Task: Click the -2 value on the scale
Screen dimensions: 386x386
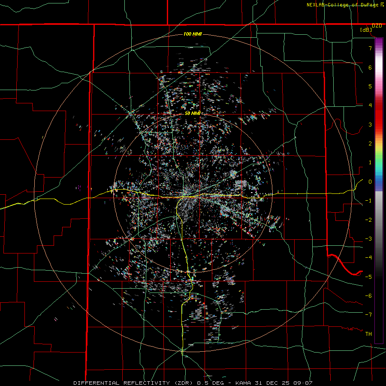Action: pyautogui.click(x=368, y=220)
